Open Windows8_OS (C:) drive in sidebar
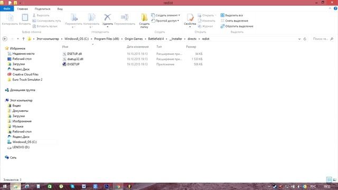This screenshot has height=190, width=338. click(x=22, y=142)
